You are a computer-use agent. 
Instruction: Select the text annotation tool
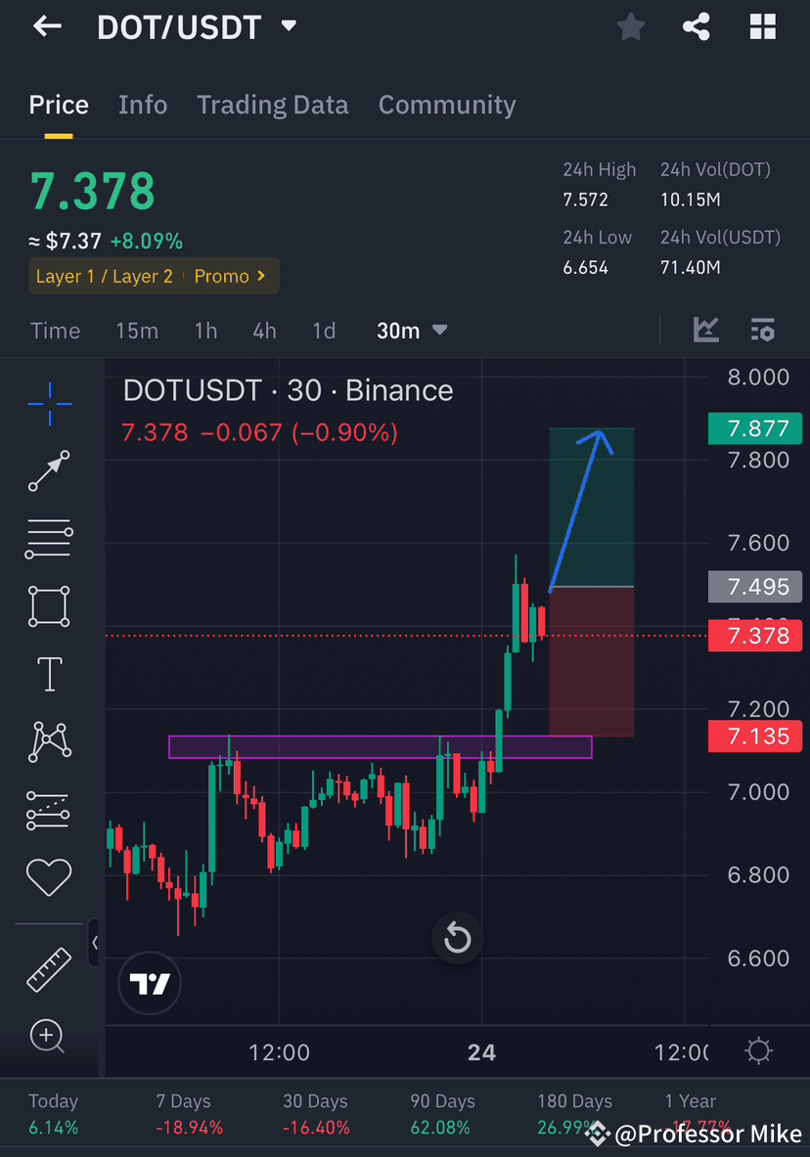49,674
